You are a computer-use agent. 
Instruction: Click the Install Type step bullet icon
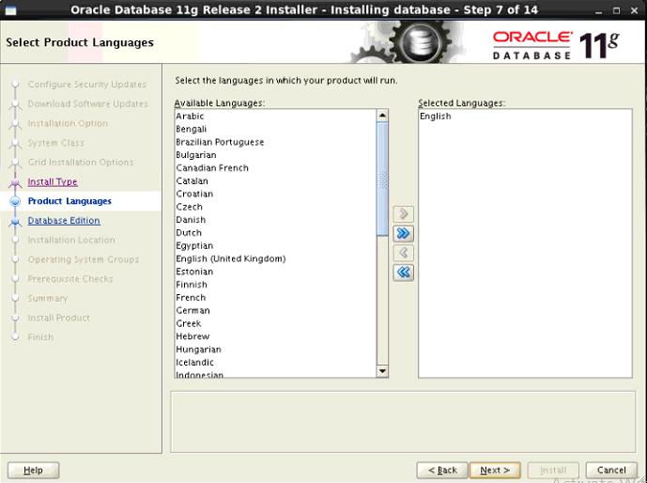pyautogui.click(x=15, y=182)
